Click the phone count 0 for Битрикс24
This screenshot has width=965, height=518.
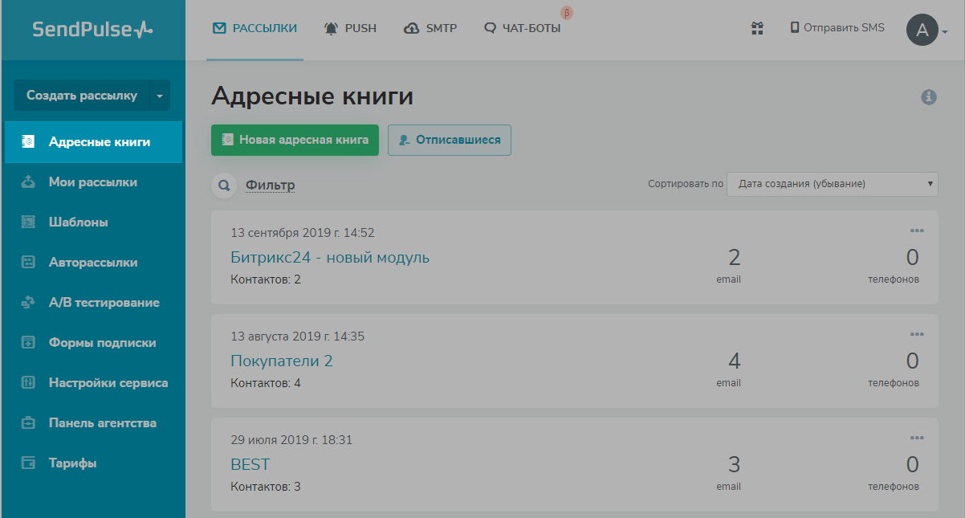pos(912,257)
